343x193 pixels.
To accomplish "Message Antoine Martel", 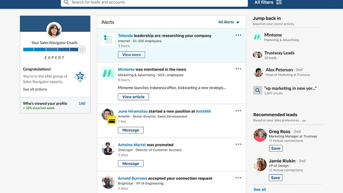I will 131,164.
